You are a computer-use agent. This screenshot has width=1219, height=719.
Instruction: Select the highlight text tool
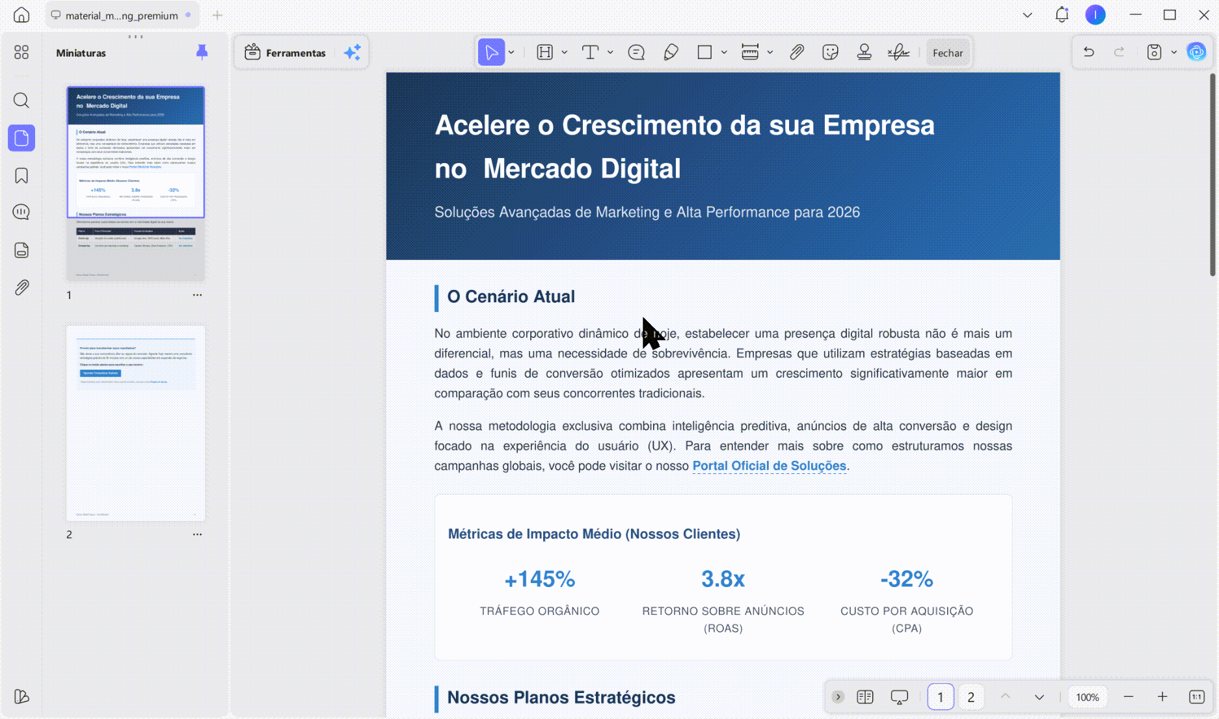544,52
